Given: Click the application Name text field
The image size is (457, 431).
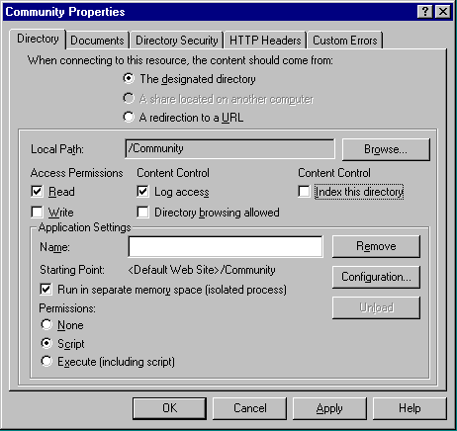Looking at the screenshot, I should 226,246.
